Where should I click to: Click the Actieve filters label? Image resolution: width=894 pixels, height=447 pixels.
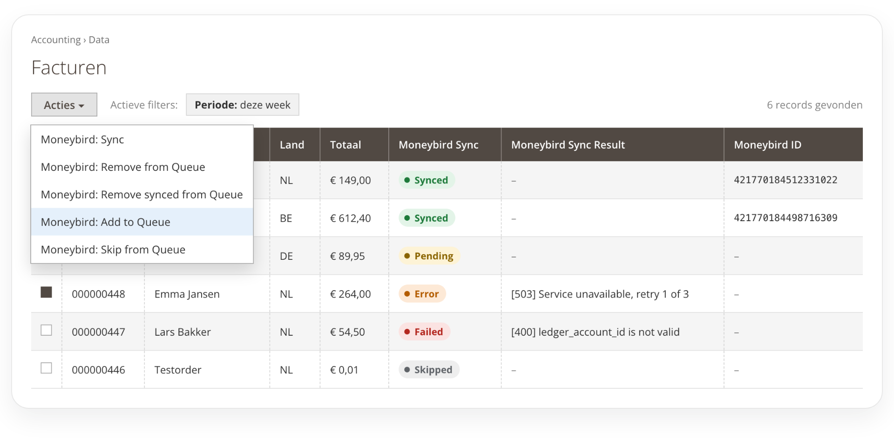(144, 105)
